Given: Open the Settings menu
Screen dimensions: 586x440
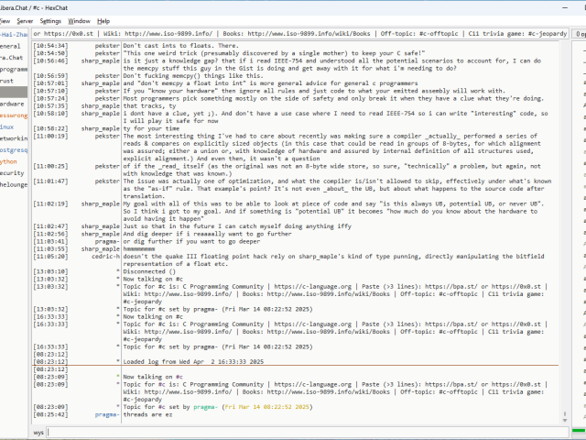Looking at the screenshot, I should tap(51, 19).
